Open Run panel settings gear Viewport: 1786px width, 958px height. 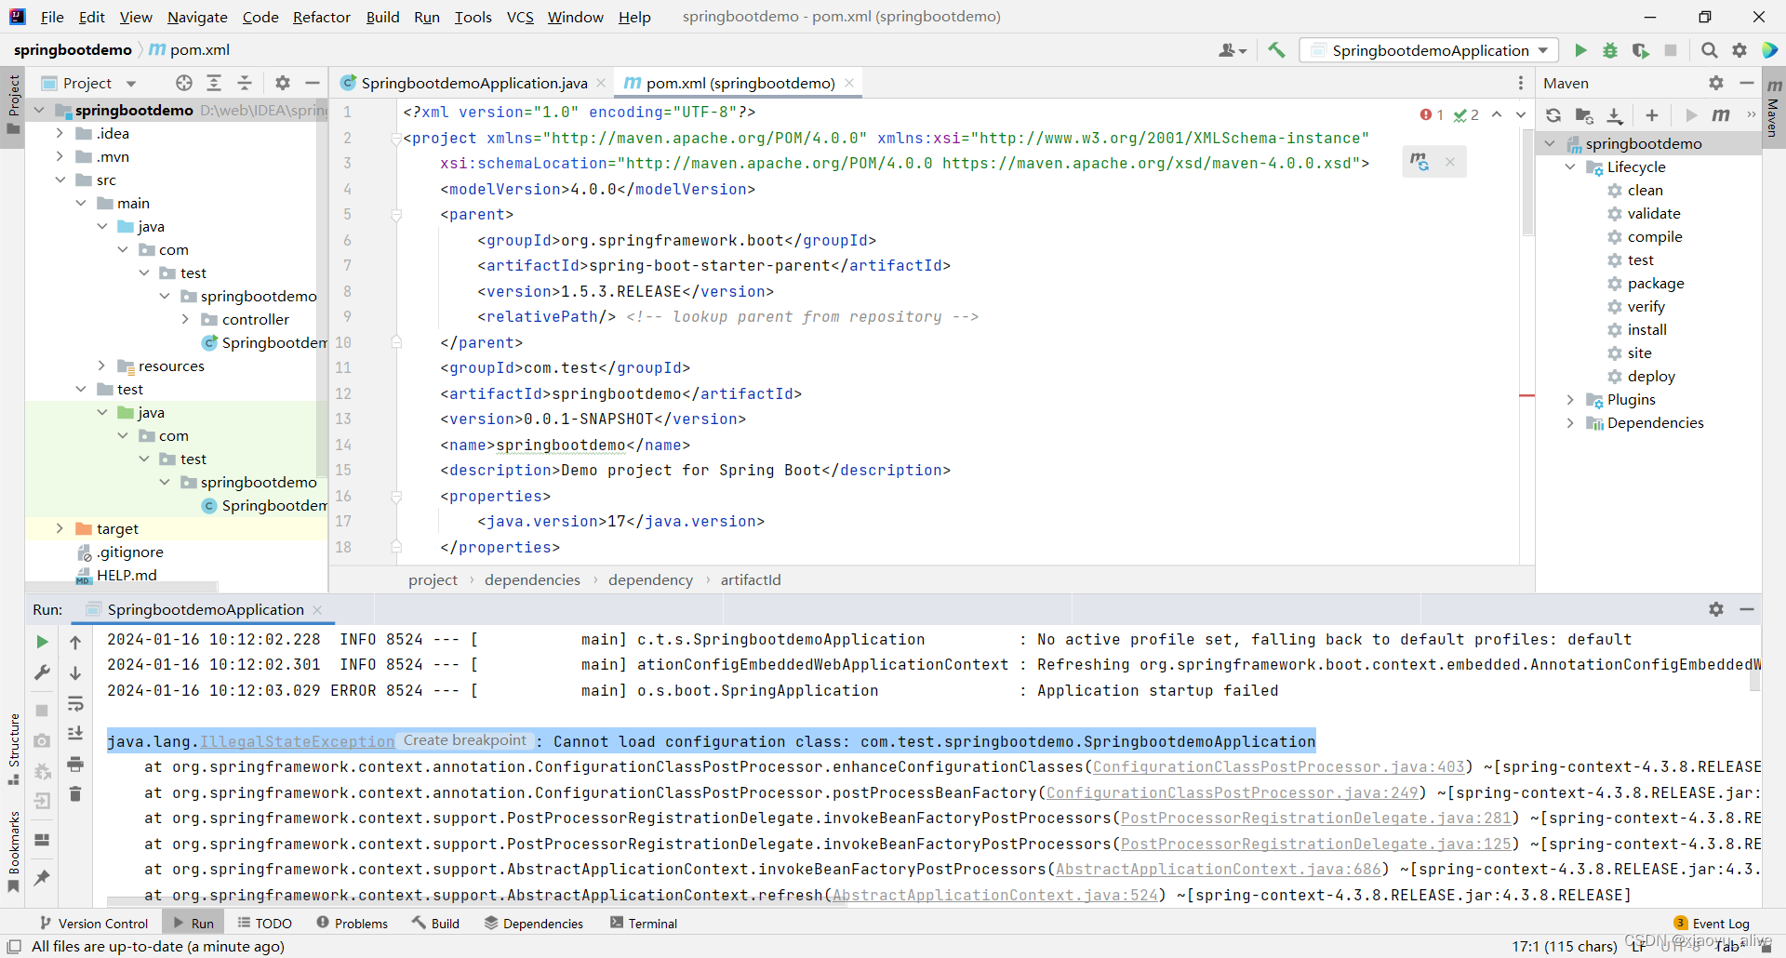pyautogui.click(x=1716, y=609)
